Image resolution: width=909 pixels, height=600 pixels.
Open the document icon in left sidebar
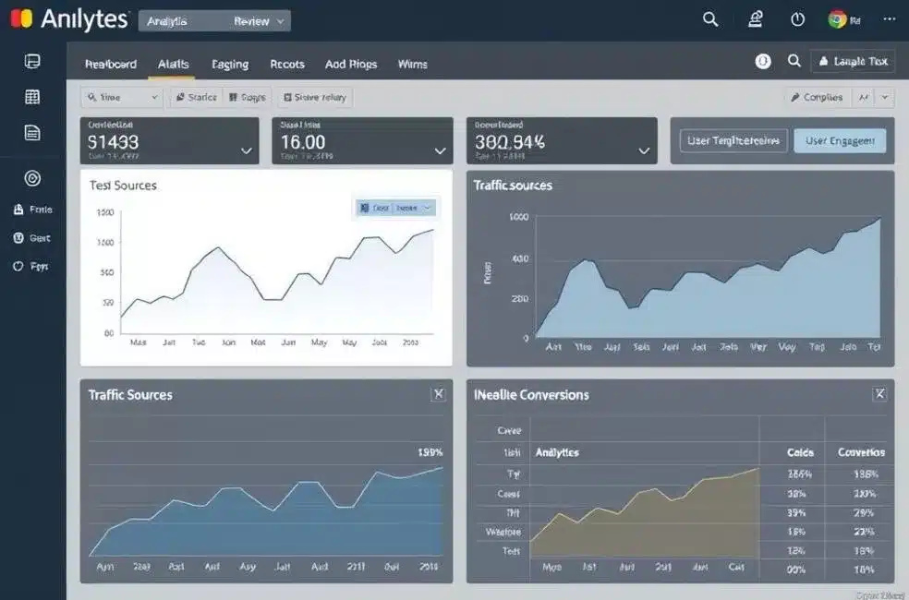[32, 133]
